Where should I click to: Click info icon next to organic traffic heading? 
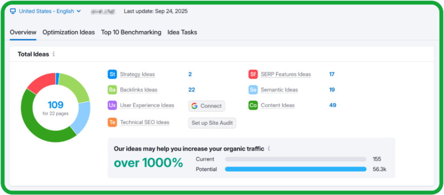(269, 149)
